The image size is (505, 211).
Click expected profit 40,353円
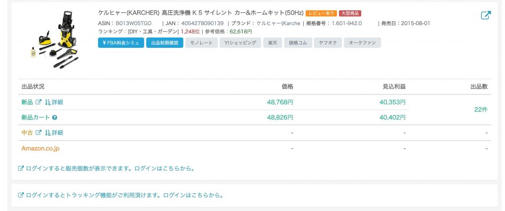pyautogui.click(x=392, y=102)
